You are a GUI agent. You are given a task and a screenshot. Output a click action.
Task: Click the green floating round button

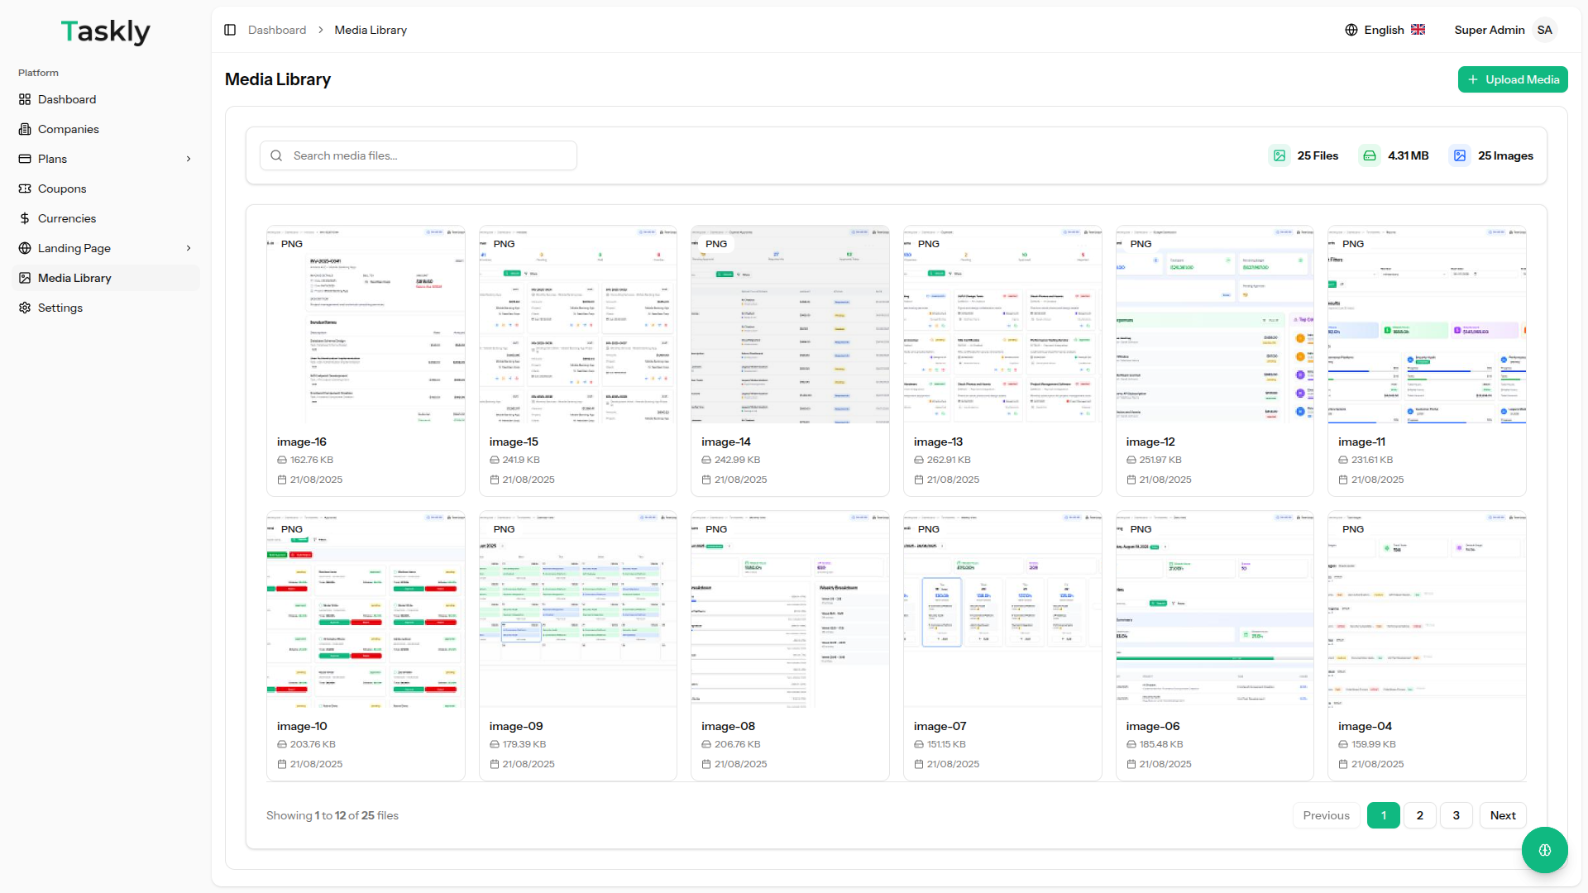(1544, 849)
